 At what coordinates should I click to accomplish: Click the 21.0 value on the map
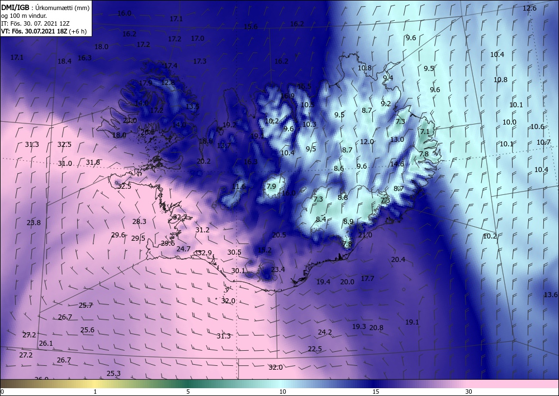tap(365, 235)
